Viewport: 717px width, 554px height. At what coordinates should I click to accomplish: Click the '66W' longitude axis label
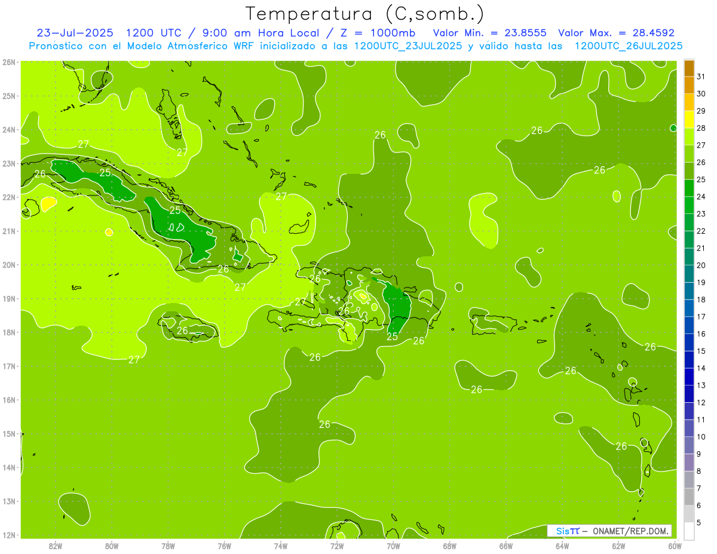[x=505, y=546]
